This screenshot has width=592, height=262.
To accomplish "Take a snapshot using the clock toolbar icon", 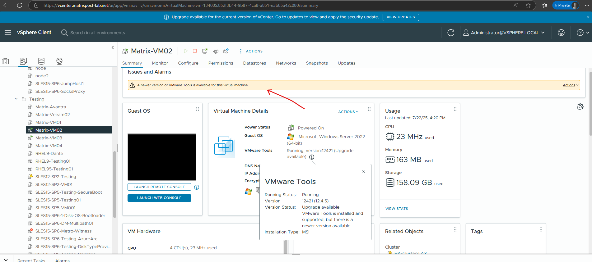I will (x=226, y=51).
